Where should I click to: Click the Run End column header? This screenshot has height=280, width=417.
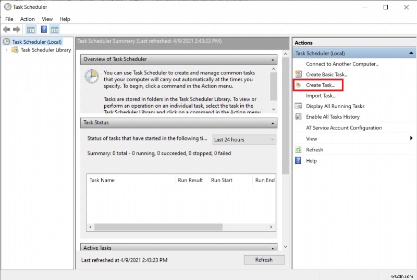pyautogui.click(x=264, y=180)
